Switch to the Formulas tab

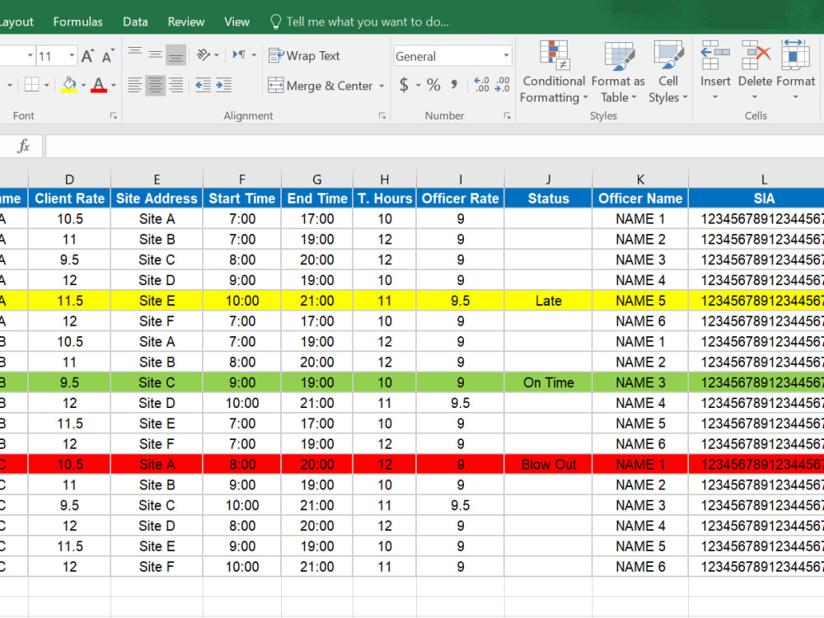click(77, 22)
